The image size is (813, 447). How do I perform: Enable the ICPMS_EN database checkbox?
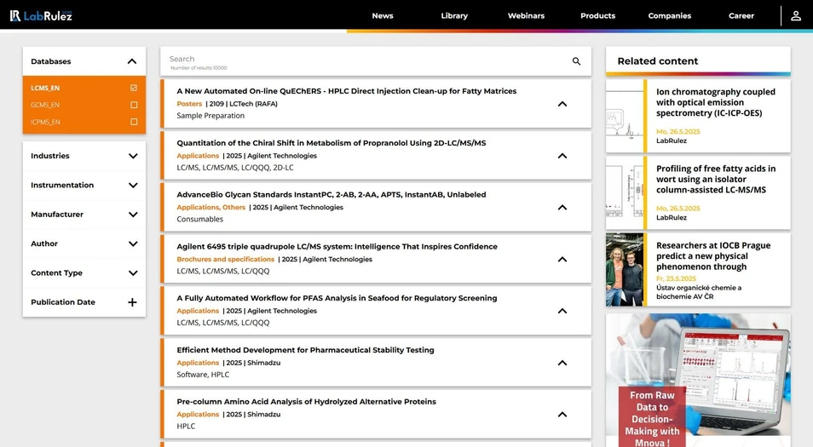click(x=134, y=122)
